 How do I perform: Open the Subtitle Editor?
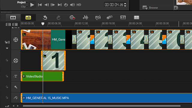point(123,18)
